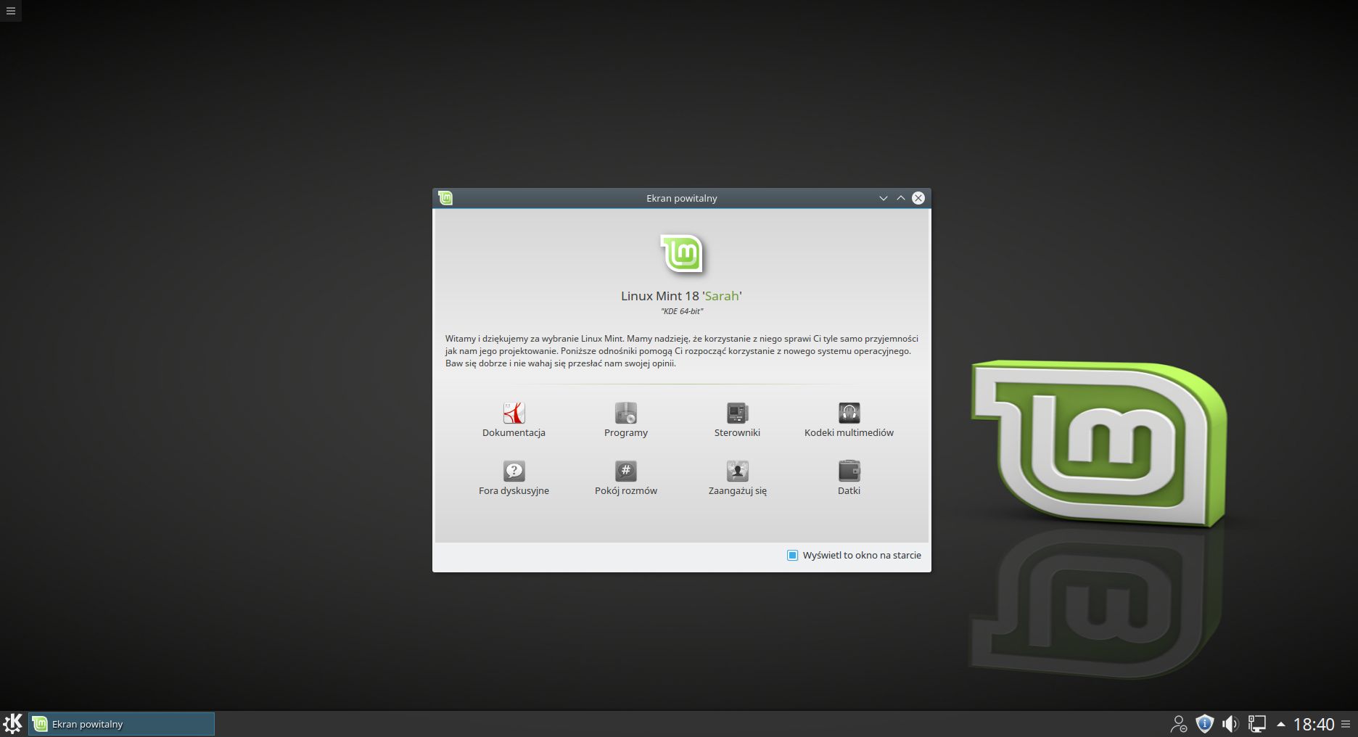Click the Kodeki multimediów label

point(849,432)
